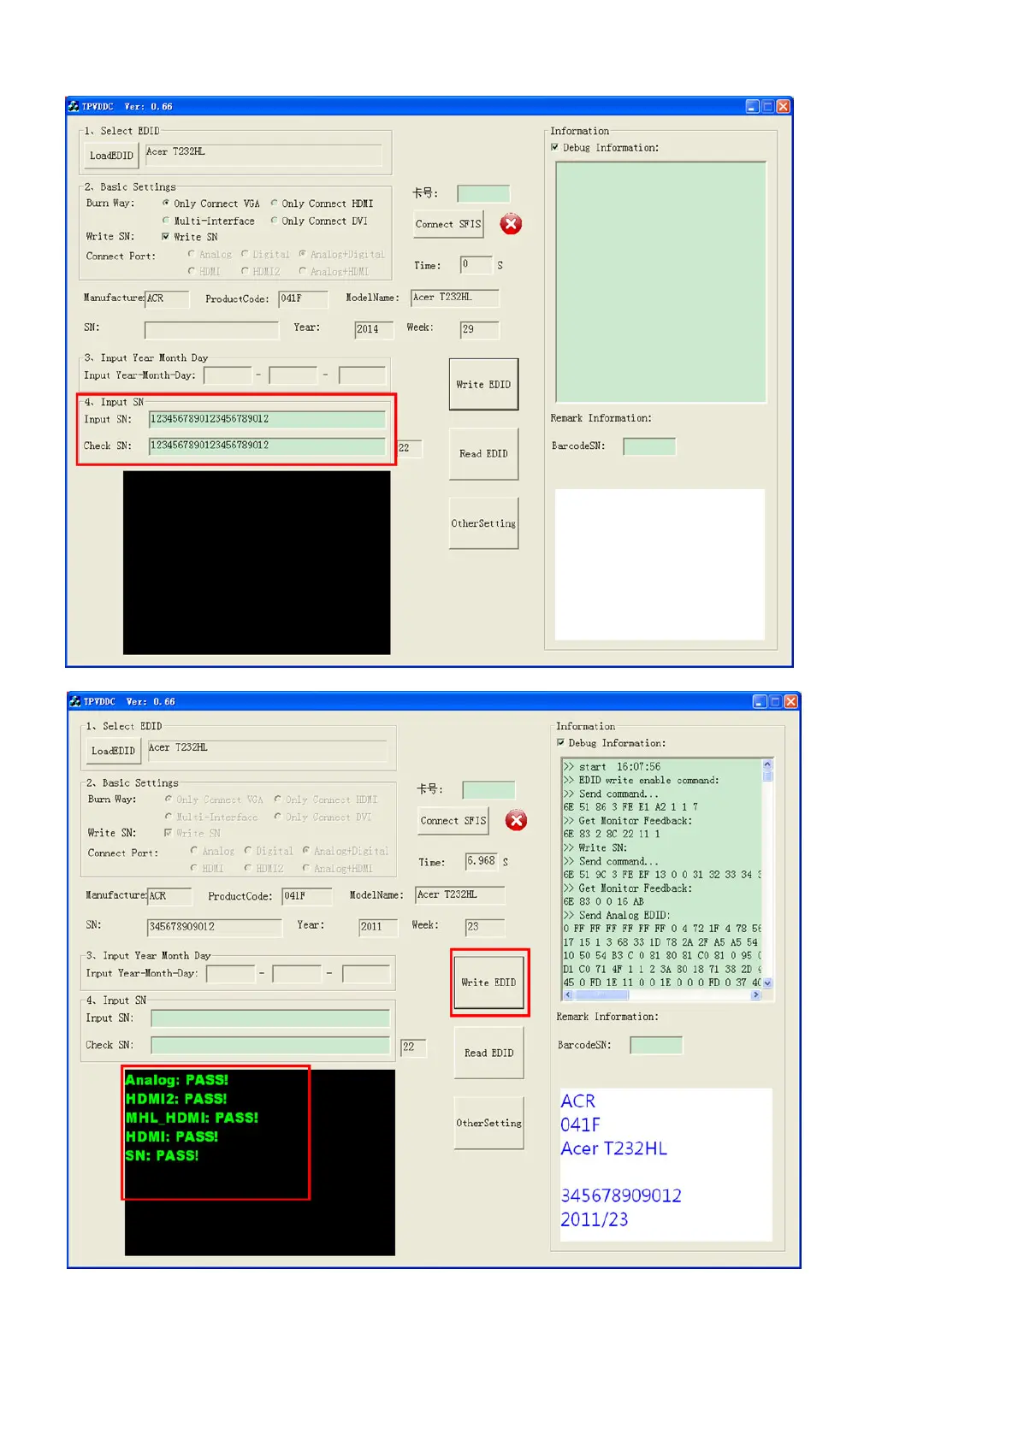
Task: Click LoadEDID button in upper window
Action: pos(111,156)
